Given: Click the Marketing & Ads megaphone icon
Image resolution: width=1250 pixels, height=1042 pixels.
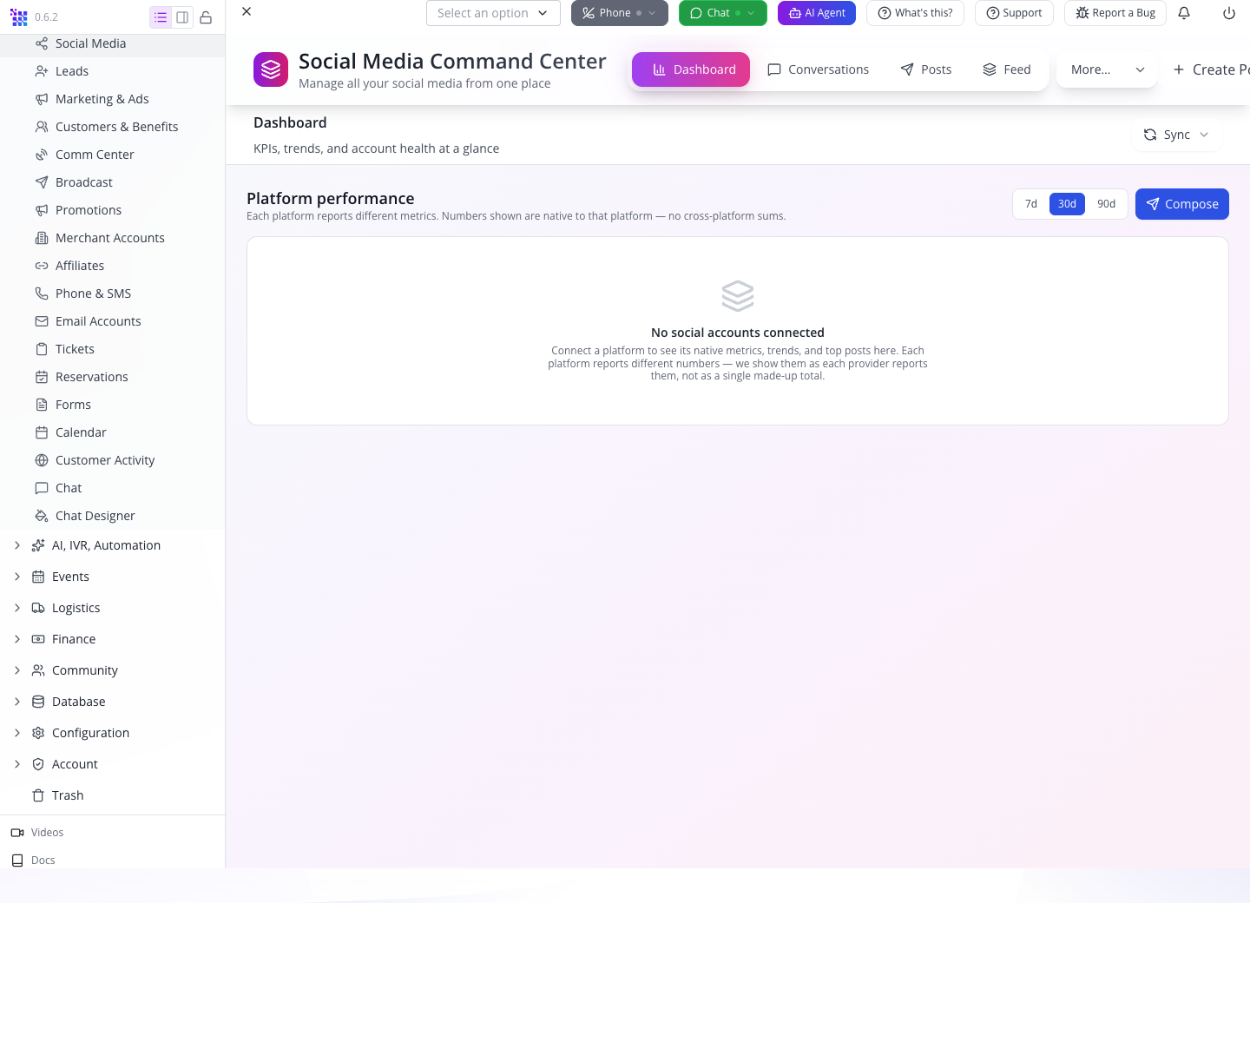Looking at the screenshot, I should point(42,99).
